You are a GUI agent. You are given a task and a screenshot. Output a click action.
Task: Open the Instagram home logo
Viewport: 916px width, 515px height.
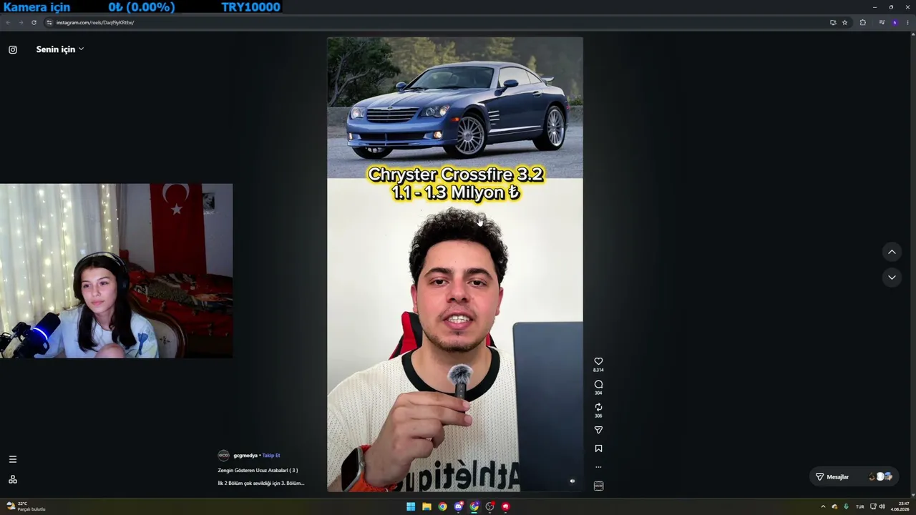pyautogui.click(x=13, y=49)
